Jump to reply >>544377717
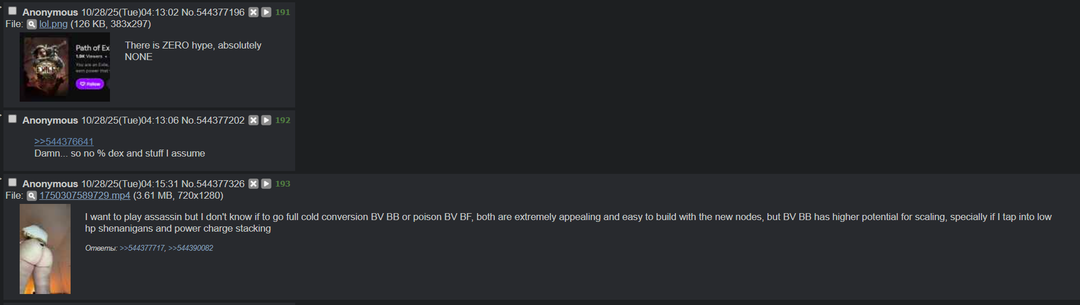 (x=142, y=248)
